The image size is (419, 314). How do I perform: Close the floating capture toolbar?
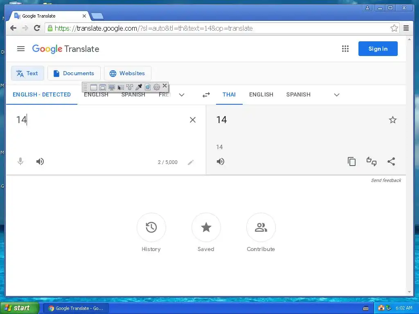tap(164, 86)
